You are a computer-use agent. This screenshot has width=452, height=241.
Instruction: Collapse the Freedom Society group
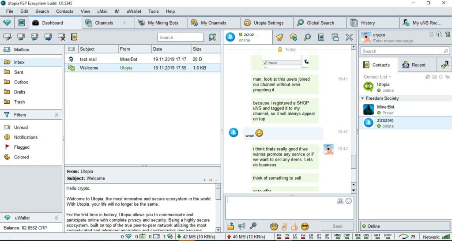[362, 98]
